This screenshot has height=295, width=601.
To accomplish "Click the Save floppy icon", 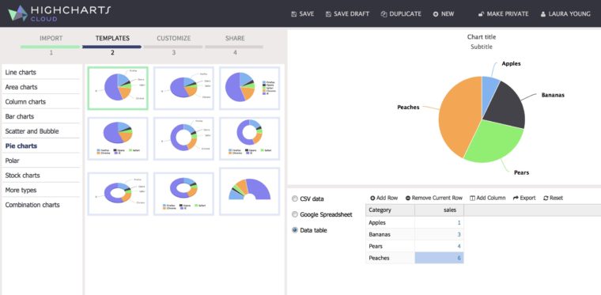I will [293, 14].
